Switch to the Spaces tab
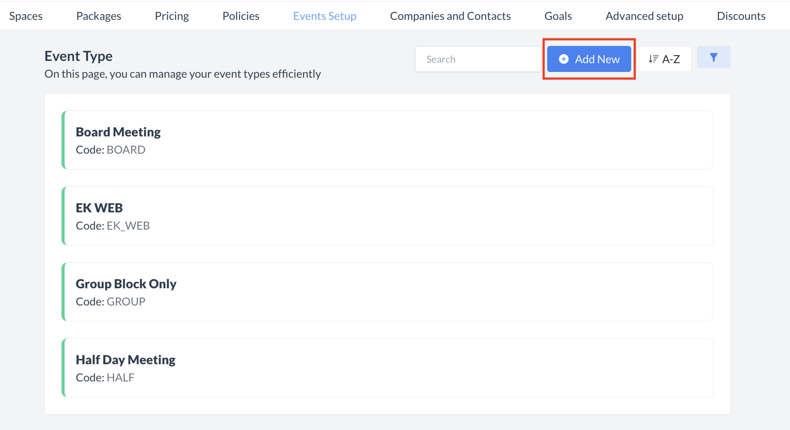Viewport: 790px width, 430px height. click(x=26, y=15)
